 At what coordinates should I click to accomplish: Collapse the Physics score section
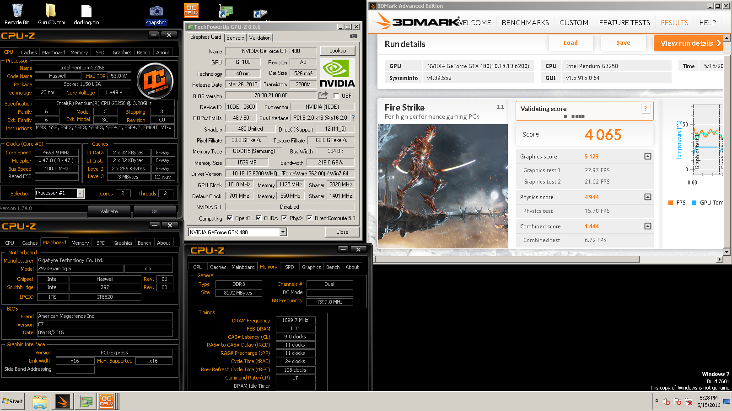[x=648, y=197]
